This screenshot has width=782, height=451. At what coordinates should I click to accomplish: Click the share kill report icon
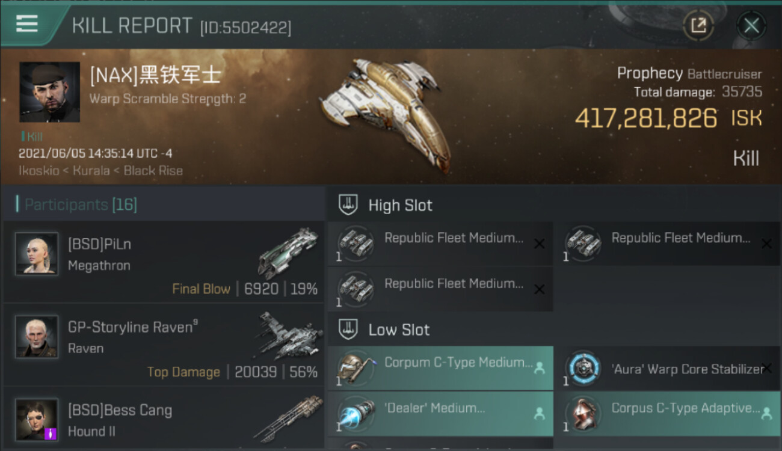click(698, 25)
